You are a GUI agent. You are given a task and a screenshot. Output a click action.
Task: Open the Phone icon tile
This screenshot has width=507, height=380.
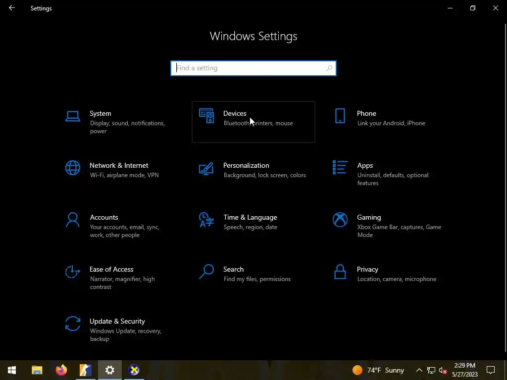(340, 116)
